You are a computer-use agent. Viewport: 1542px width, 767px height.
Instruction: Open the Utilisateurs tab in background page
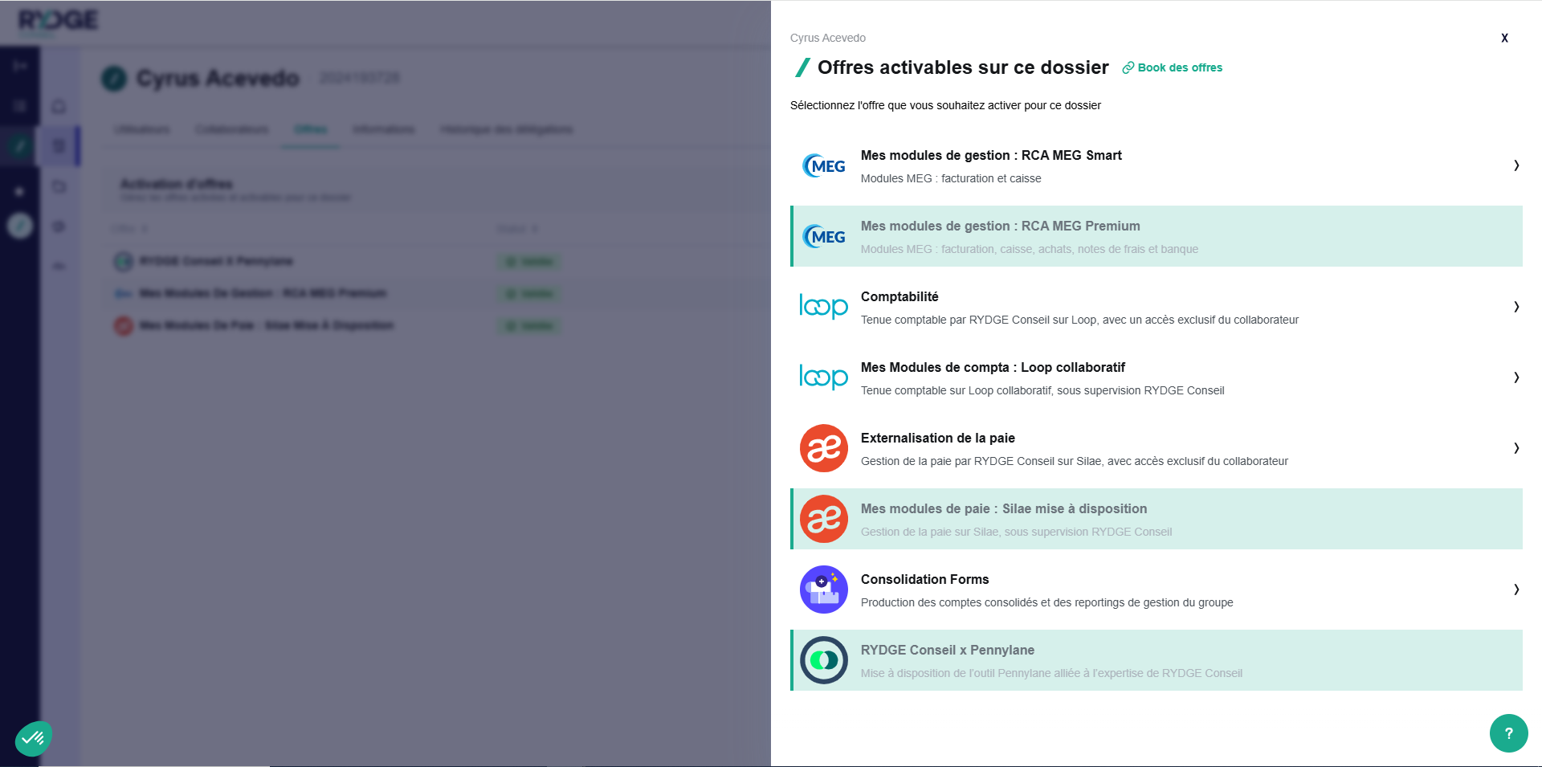pyautogui.click(x=142, y=129)
